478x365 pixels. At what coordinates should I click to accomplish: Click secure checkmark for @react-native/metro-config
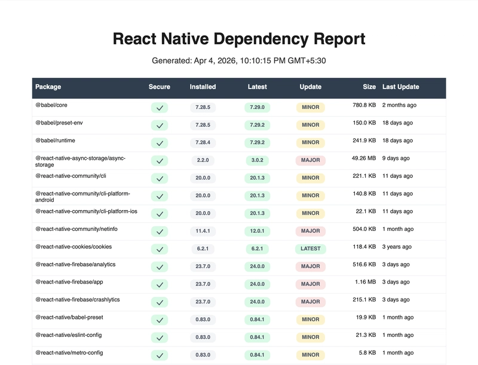point(159,355)
